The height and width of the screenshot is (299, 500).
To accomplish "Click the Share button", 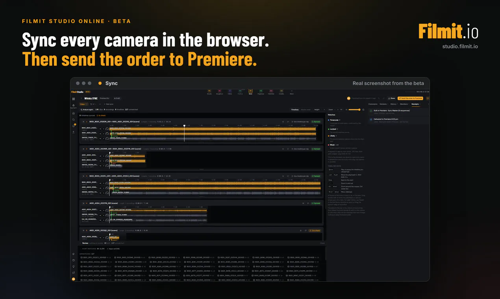I will click(x=391, y=98).
